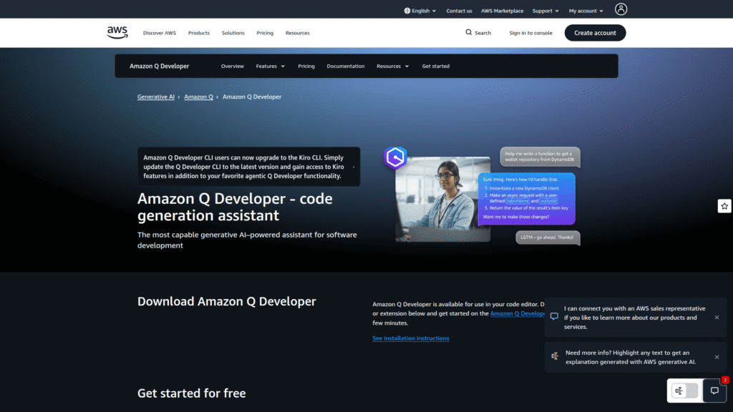Image resolution: width=733 pixels, height=412 pixels.
Task: Dismiss the Need more info notification
Action: [x=717, y=357]
